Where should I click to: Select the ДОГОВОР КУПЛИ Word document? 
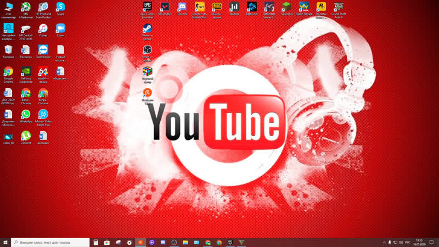tap(8, 97)
